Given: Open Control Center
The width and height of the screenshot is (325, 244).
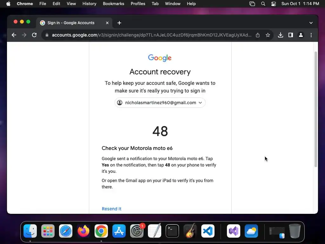Looking at the screenshot, I should coord(274,4).
